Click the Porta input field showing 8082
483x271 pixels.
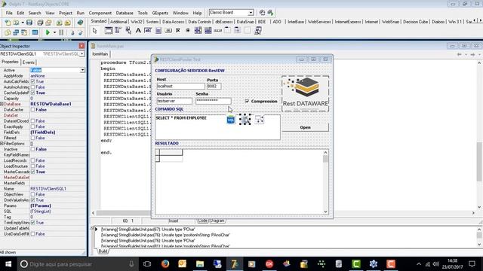pos(214,87)
